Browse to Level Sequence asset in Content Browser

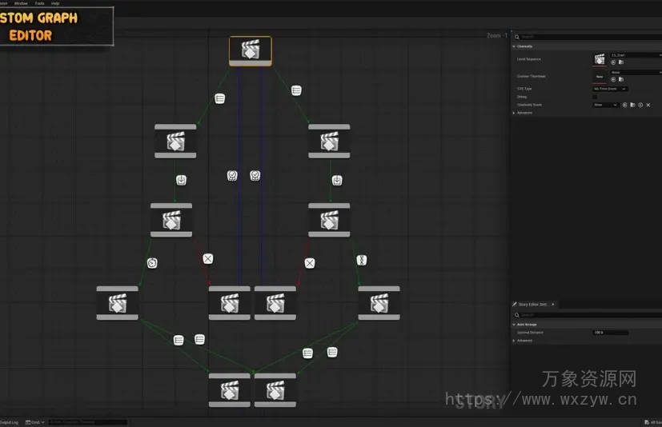coord(620,62)
